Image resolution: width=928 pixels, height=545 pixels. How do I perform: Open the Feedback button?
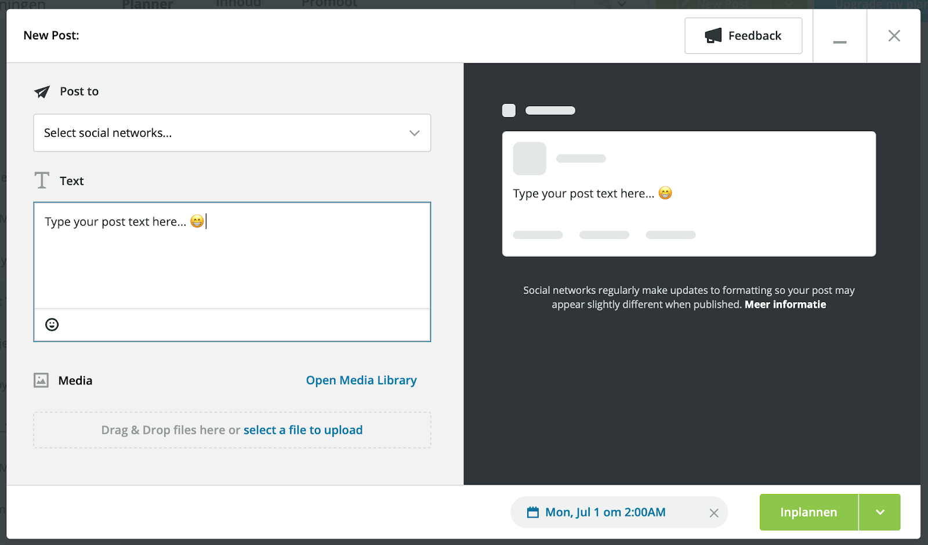click(743, 36)
